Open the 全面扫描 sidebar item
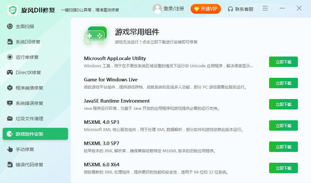This screenshot has height=183, width=311. click(x=25, y=26)
